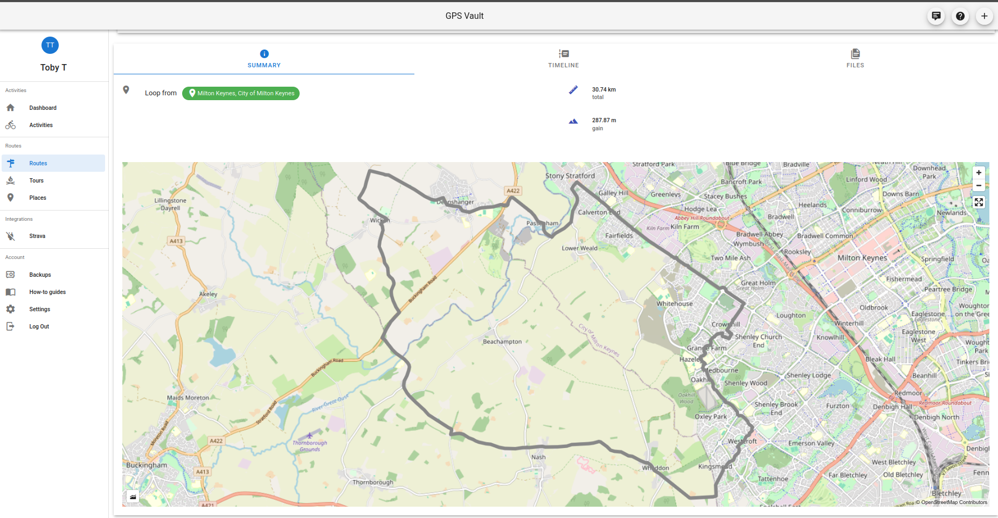This screenshot has height=518, width=998.
Task: Click the Summary info icon
Action: [264, 54]
